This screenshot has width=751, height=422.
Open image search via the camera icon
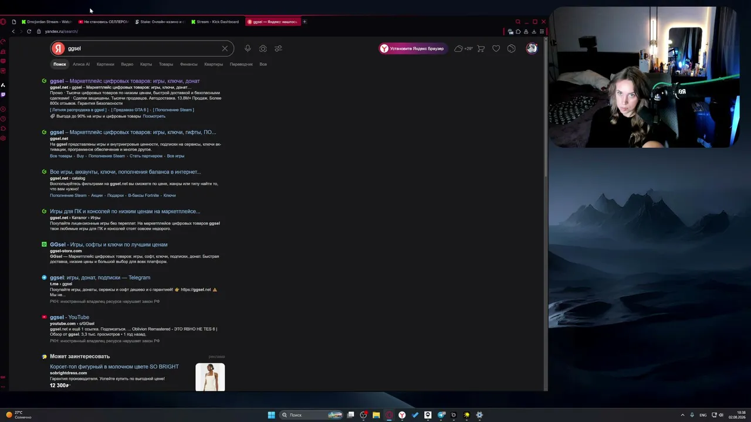263,49
